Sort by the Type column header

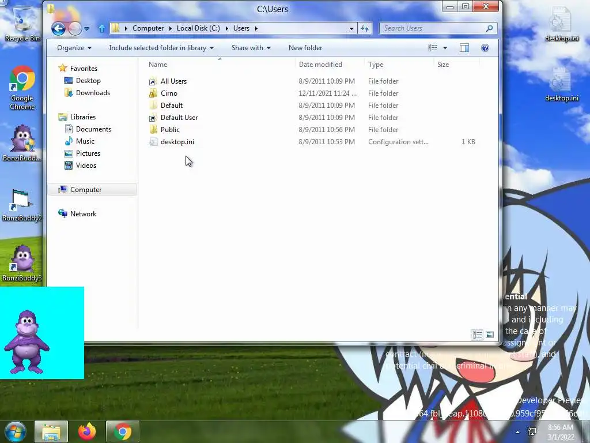pos(376,65)
